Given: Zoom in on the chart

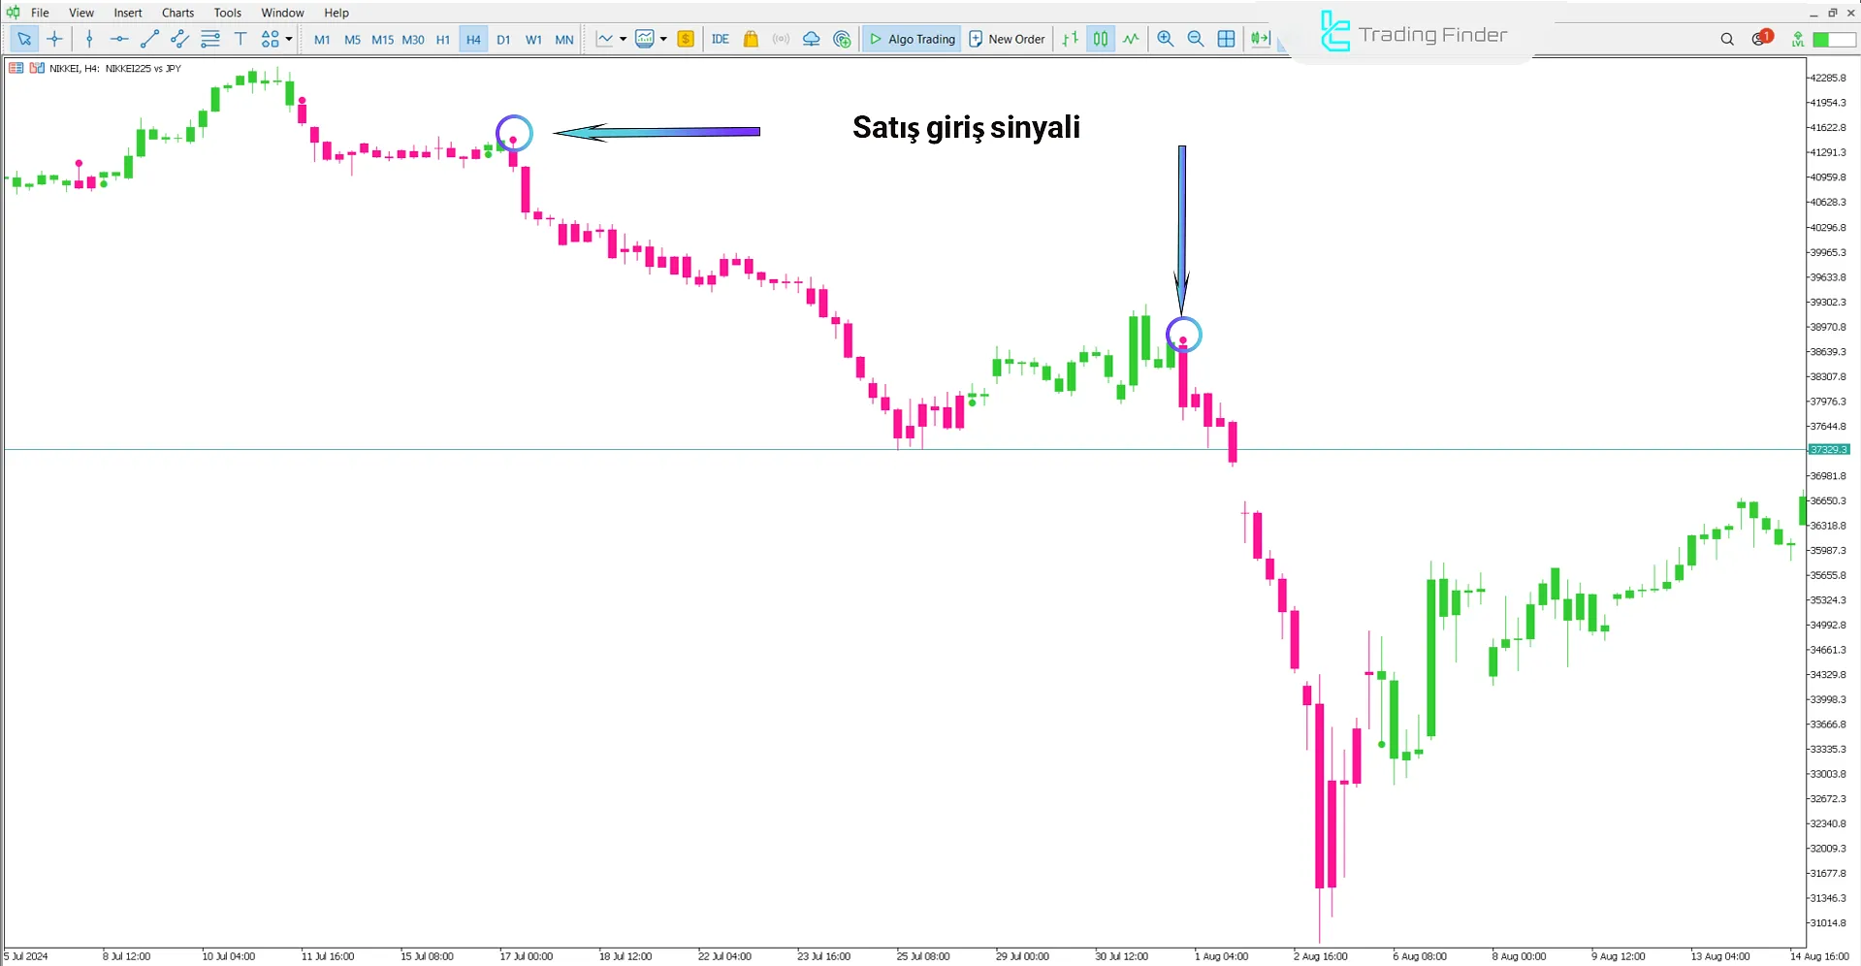Looking at the screenshot, I should click(1165, 39).
